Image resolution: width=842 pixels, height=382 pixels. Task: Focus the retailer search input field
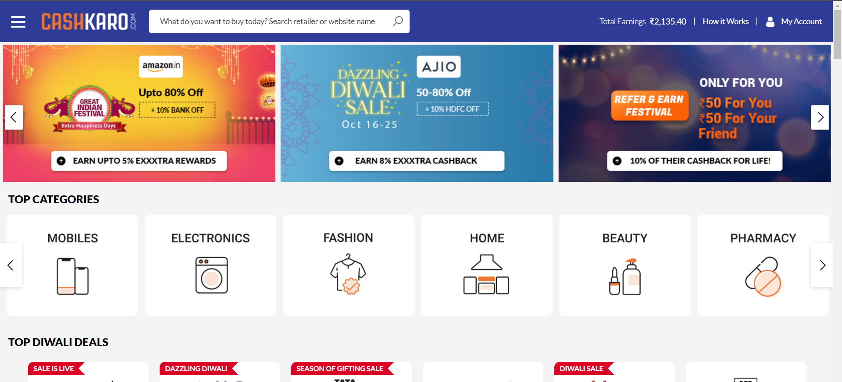point(279,21)
